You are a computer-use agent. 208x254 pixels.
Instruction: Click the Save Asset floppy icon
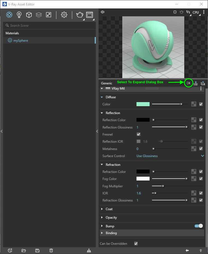37,251
